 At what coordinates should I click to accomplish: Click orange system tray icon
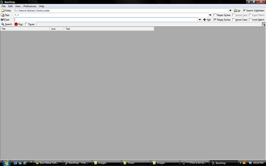coord(244,163)
